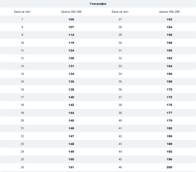This screenshot has height=172, width=196.
Task: Click the Географія table title
Action: (98, 4)
